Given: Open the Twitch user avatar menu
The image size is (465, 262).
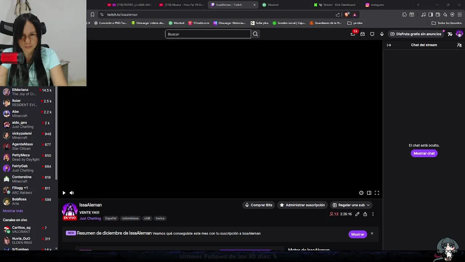Looking at the screenshot, I should (460, 34).
